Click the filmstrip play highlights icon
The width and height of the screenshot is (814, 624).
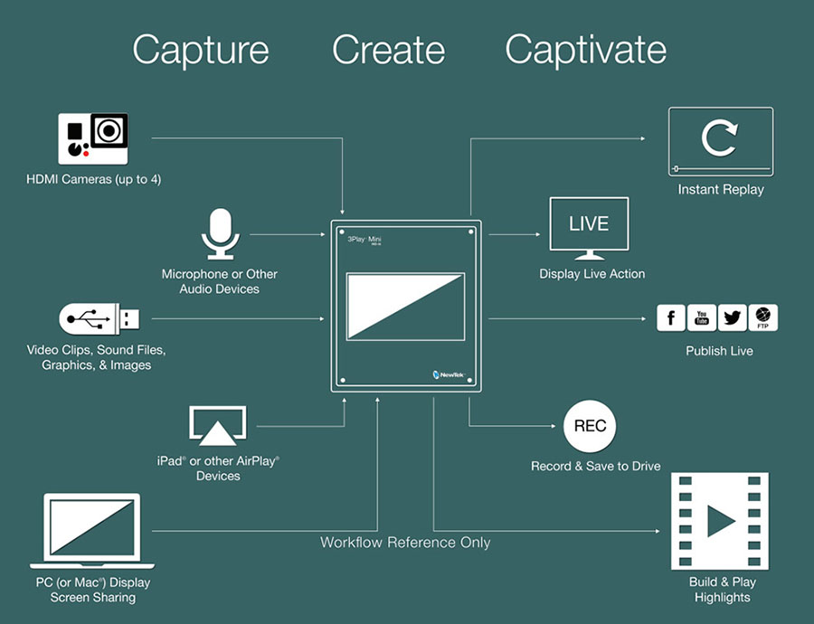tap(720, 520)
